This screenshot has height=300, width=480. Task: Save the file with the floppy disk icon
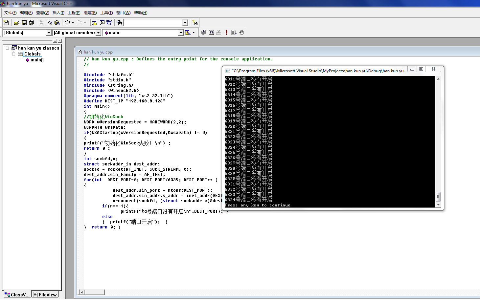click(24, 23)
